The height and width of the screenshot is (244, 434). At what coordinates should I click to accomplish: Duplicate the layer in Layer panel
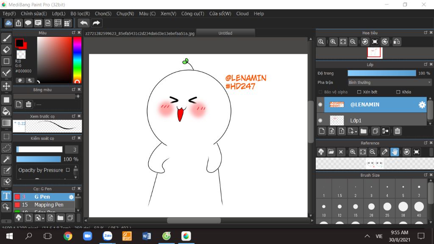pyautogui.click(x=376, y=131)
